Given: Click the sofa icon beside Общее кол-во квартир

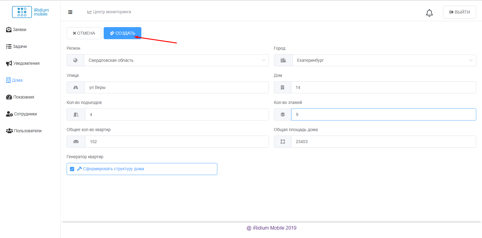Looking at the screenshot, I should 76,142.
